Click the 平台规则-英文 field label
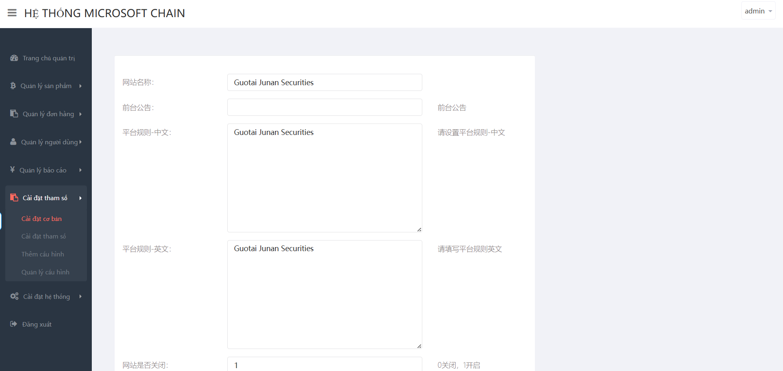The image size is (783, 371). coord(147,249)
